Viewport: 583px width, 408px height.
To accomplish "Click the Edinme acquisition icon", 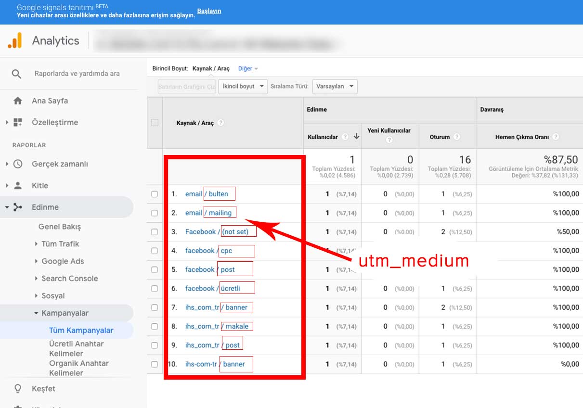I will coord(18,207).
